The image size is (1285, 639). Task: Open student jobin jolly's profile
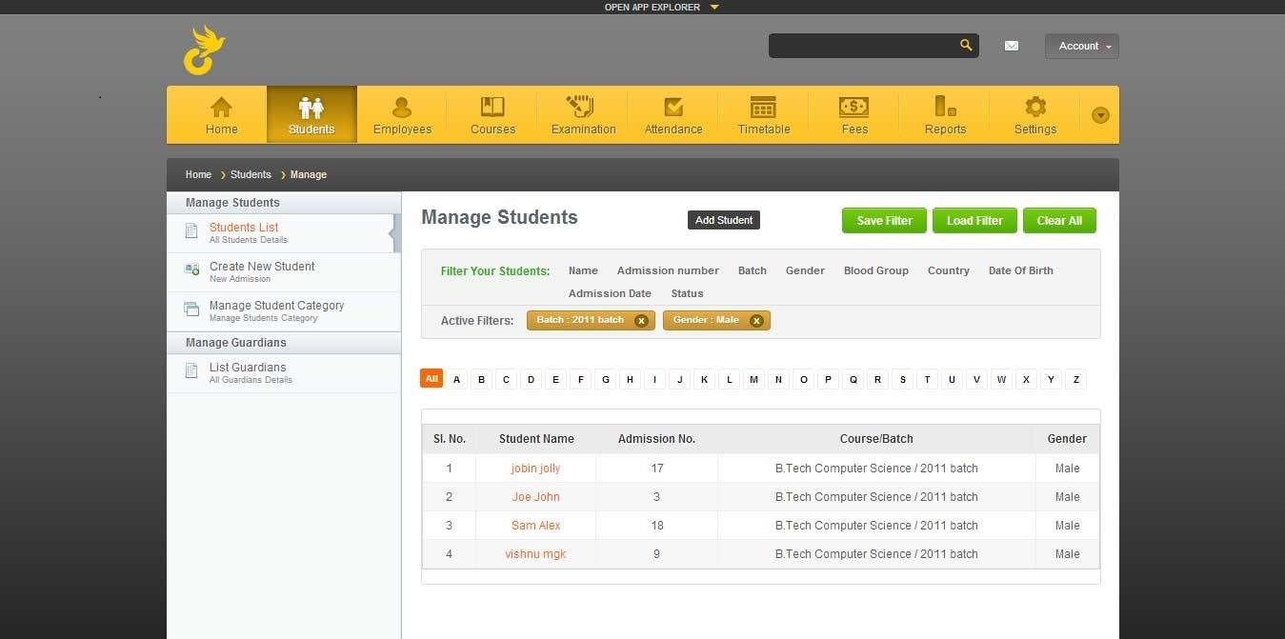[x=535, y=469]
